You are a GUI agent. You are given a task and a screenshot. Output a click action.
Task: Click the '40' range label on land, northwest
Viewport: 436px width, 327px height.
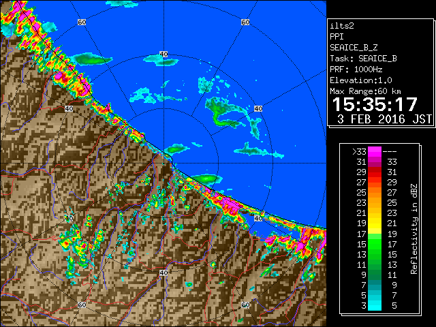[x=69, y=109]
